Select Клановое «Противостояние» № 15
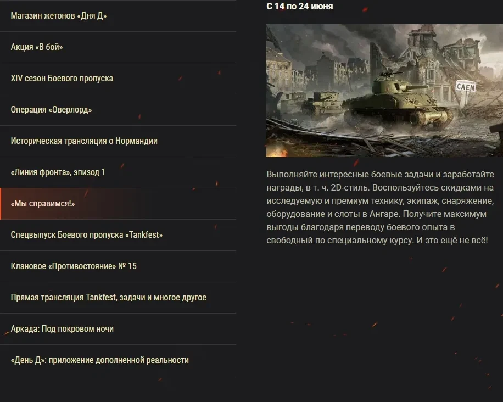The image size is (503, 402). tap(118, 266)
